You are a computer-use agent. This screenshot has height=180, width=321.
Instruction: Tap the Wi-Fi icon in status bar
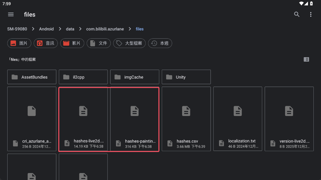click(301, 3)
